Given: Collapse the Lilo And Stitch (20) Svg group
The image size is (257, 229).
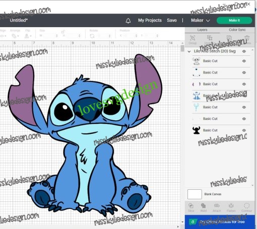Looking at the screenshot, I should (189, 51).
